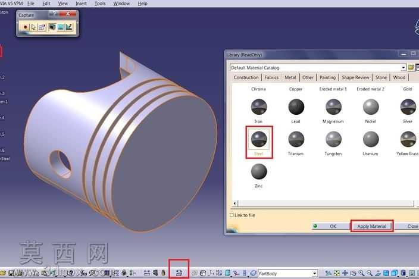Click the Save icon in bottom toolbar

coord(11,273)
